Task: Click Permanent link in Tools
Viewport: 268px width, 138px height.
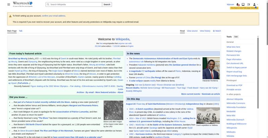Action: [233, 55]
